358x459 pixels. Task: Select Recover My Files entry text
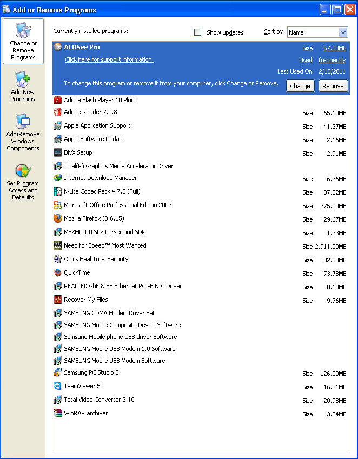86,300
